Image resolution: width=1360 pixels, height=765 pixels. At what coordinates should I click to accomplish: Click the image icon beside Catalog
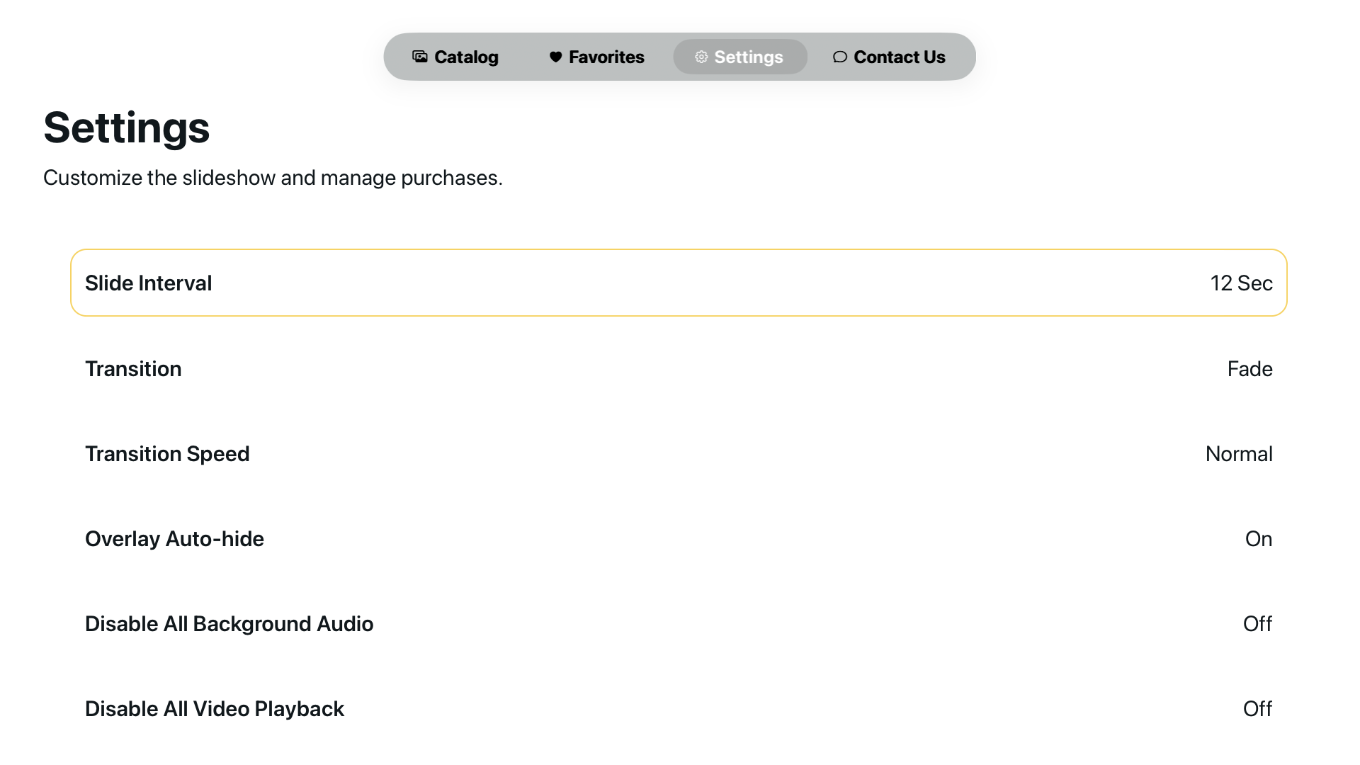[x=419, y=57]
